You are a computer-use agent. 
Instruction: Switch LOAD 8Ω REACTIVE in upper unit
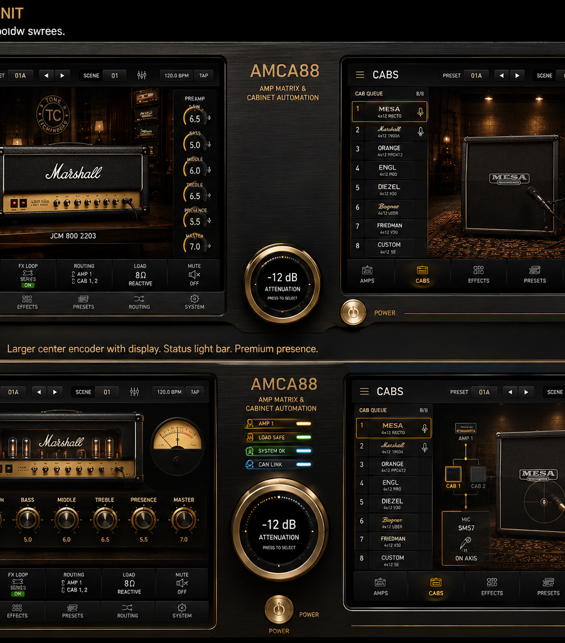(140, 275)
